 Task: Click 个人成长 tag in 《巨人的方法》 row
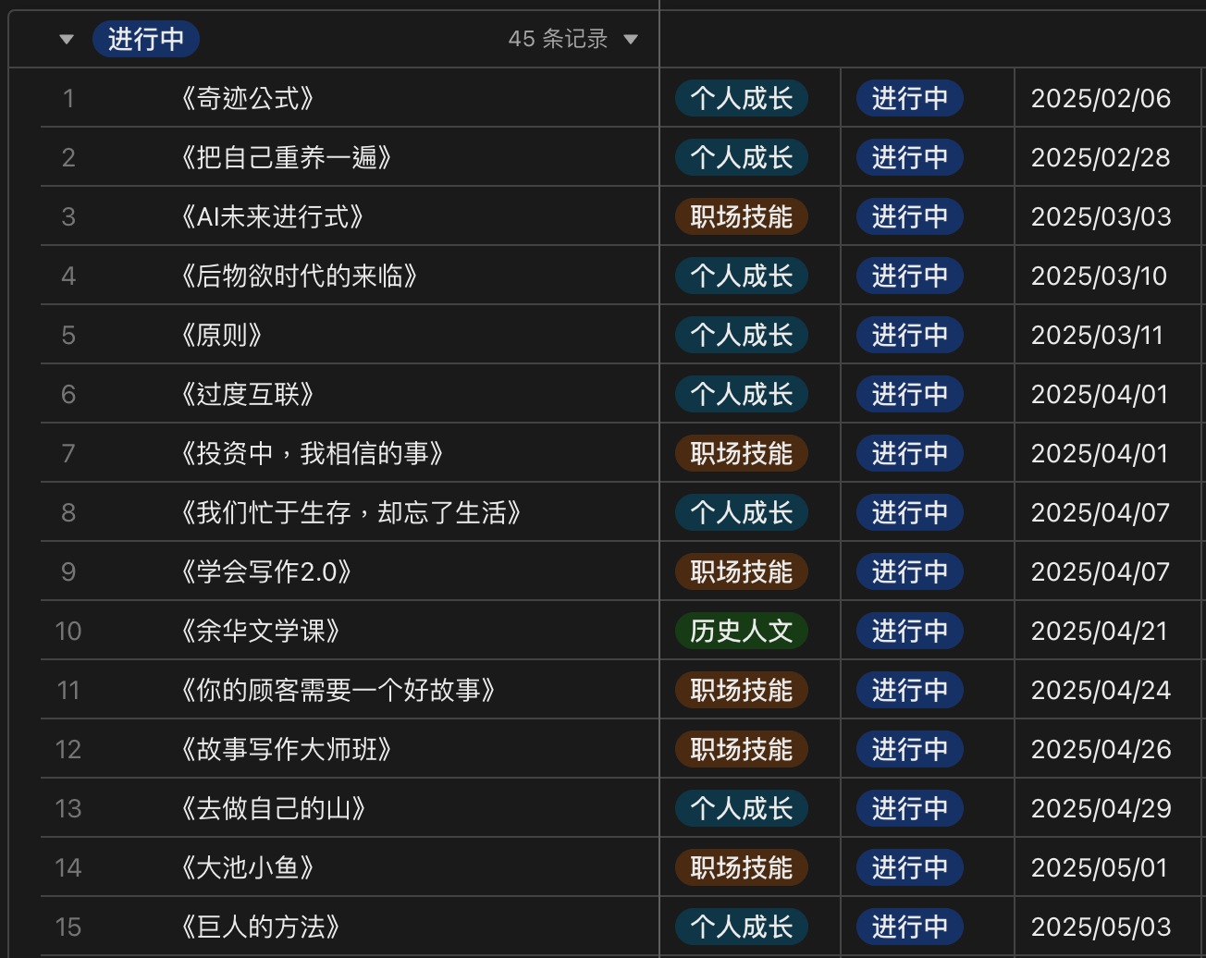742,927
